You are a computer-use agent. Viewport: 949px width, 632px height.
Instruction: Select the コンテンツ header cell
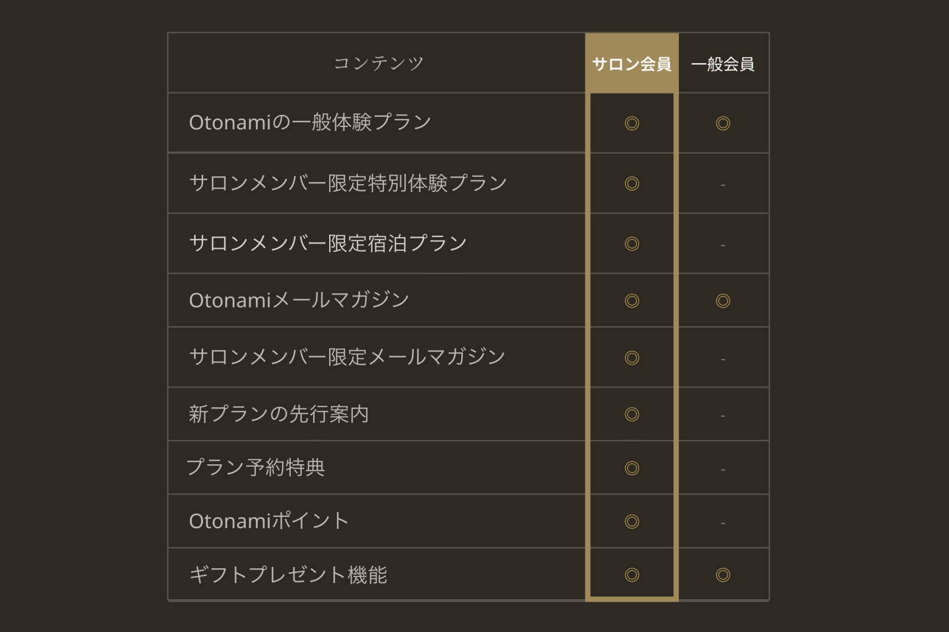tap(378, 63)
